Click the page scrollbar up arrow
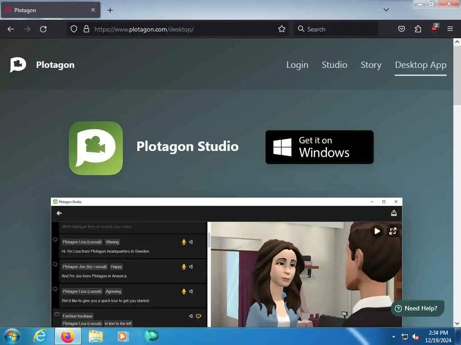 point(457,42)
